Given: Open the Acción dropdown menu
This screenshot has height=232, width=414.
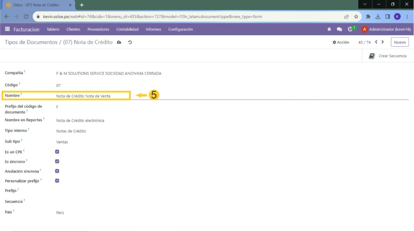Looking at the screenshot, I should tap(341, 42).
